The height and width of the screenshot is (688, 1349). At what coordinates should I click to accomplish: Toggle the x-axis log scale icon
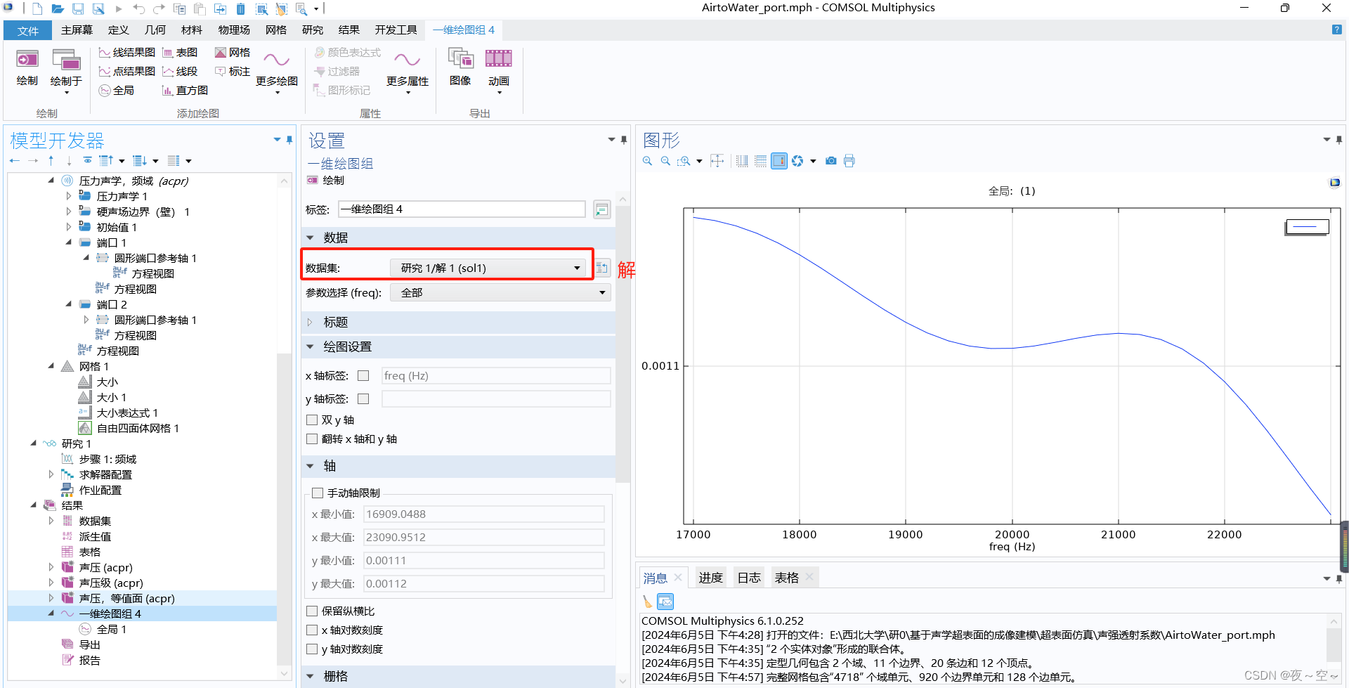[742, 161]
